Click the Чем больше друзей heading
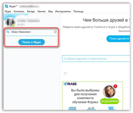Image resolution: width=133 pixels, height=113 pixels. (x=106, y=20)
